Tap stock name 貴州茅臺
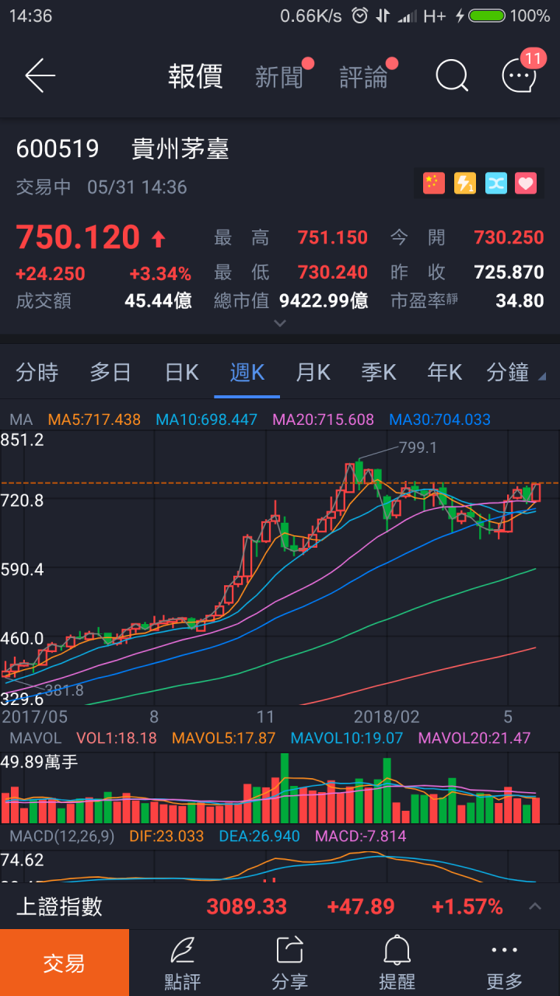The image size is (560, 996). click(x=180, y=149)
